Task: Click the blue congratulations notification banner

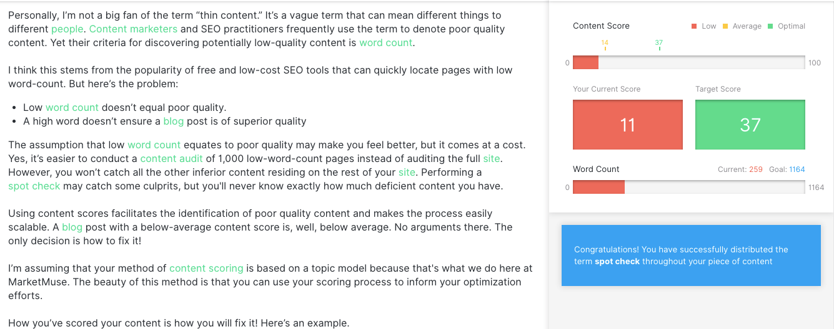Action: pyautogui.click(x=691, y=255)
